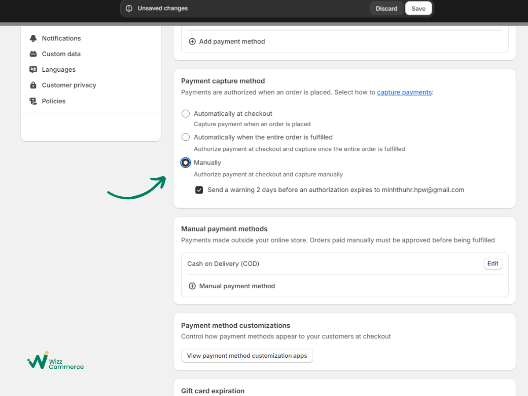The image size is (528, 396).
Task: Click the Languages icon in sidebar
Action: pyautogui.click(x=33, y=70)
